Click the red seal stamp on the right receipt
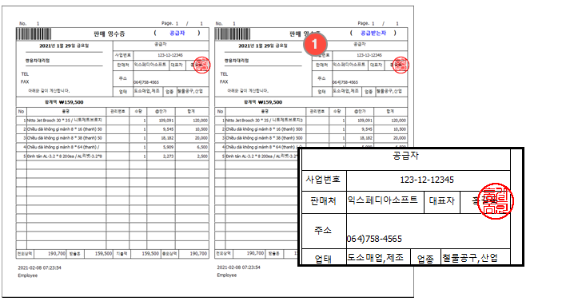Image resolution: width=578 pixels, height=305 pixels. pyautogui.click(x=401, y=65)
